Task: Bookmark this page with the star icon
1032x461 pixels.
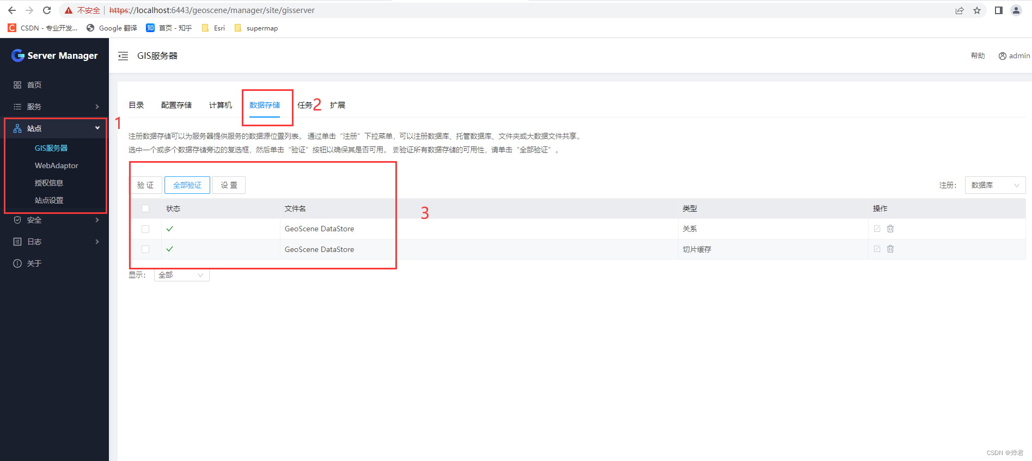Action: (x=977, y=10)
